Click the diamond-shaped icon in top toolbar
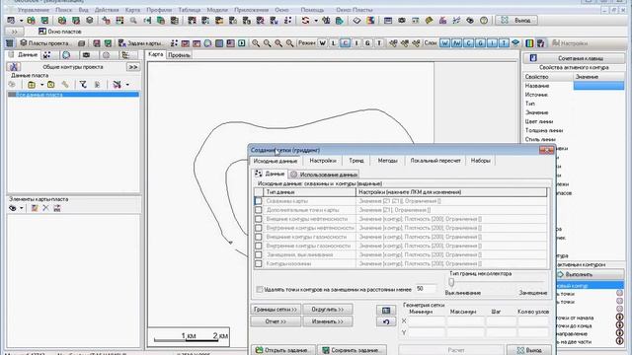 (356, 20)
